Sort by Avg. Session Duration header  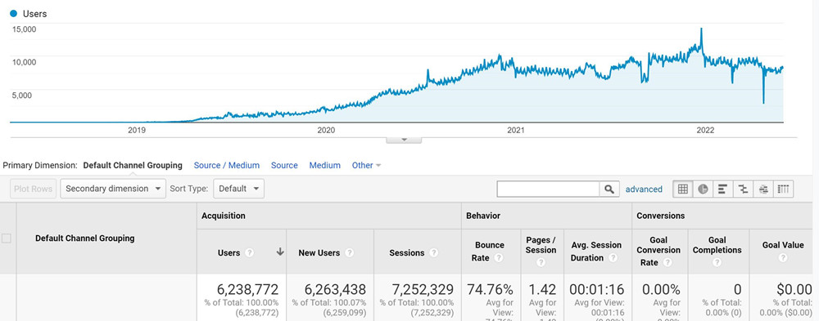point(596,252)
